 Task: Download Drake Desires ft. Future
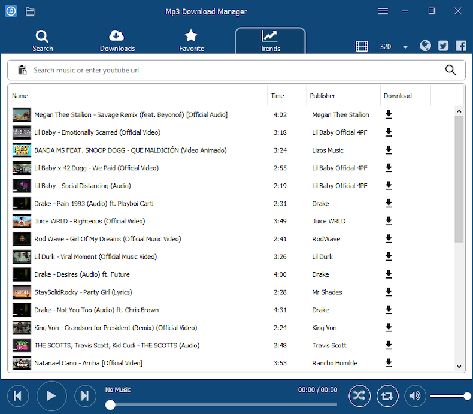click(389, 274)
